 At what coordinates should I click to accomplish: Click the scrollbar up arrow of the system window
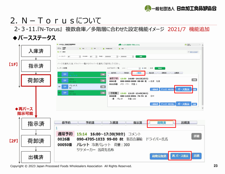click(x=202, y=45)
